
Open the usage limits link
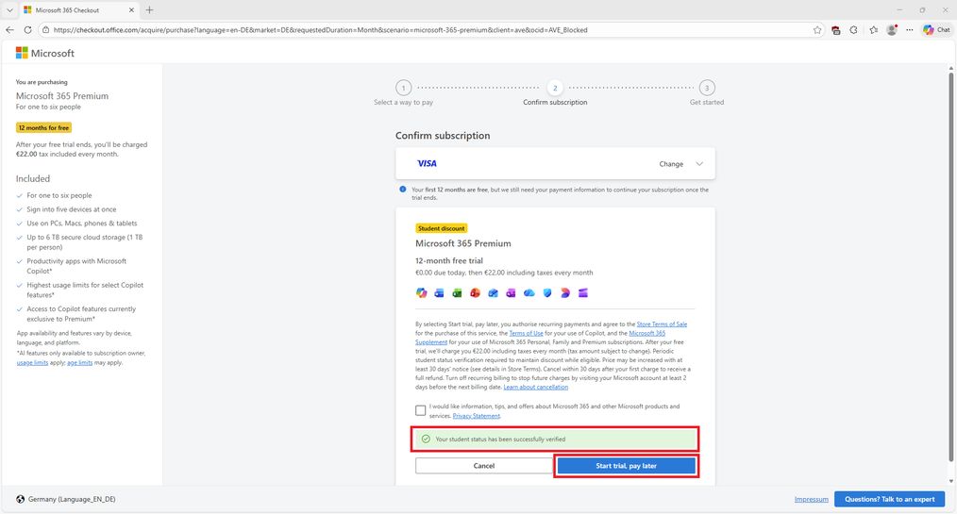32,363
